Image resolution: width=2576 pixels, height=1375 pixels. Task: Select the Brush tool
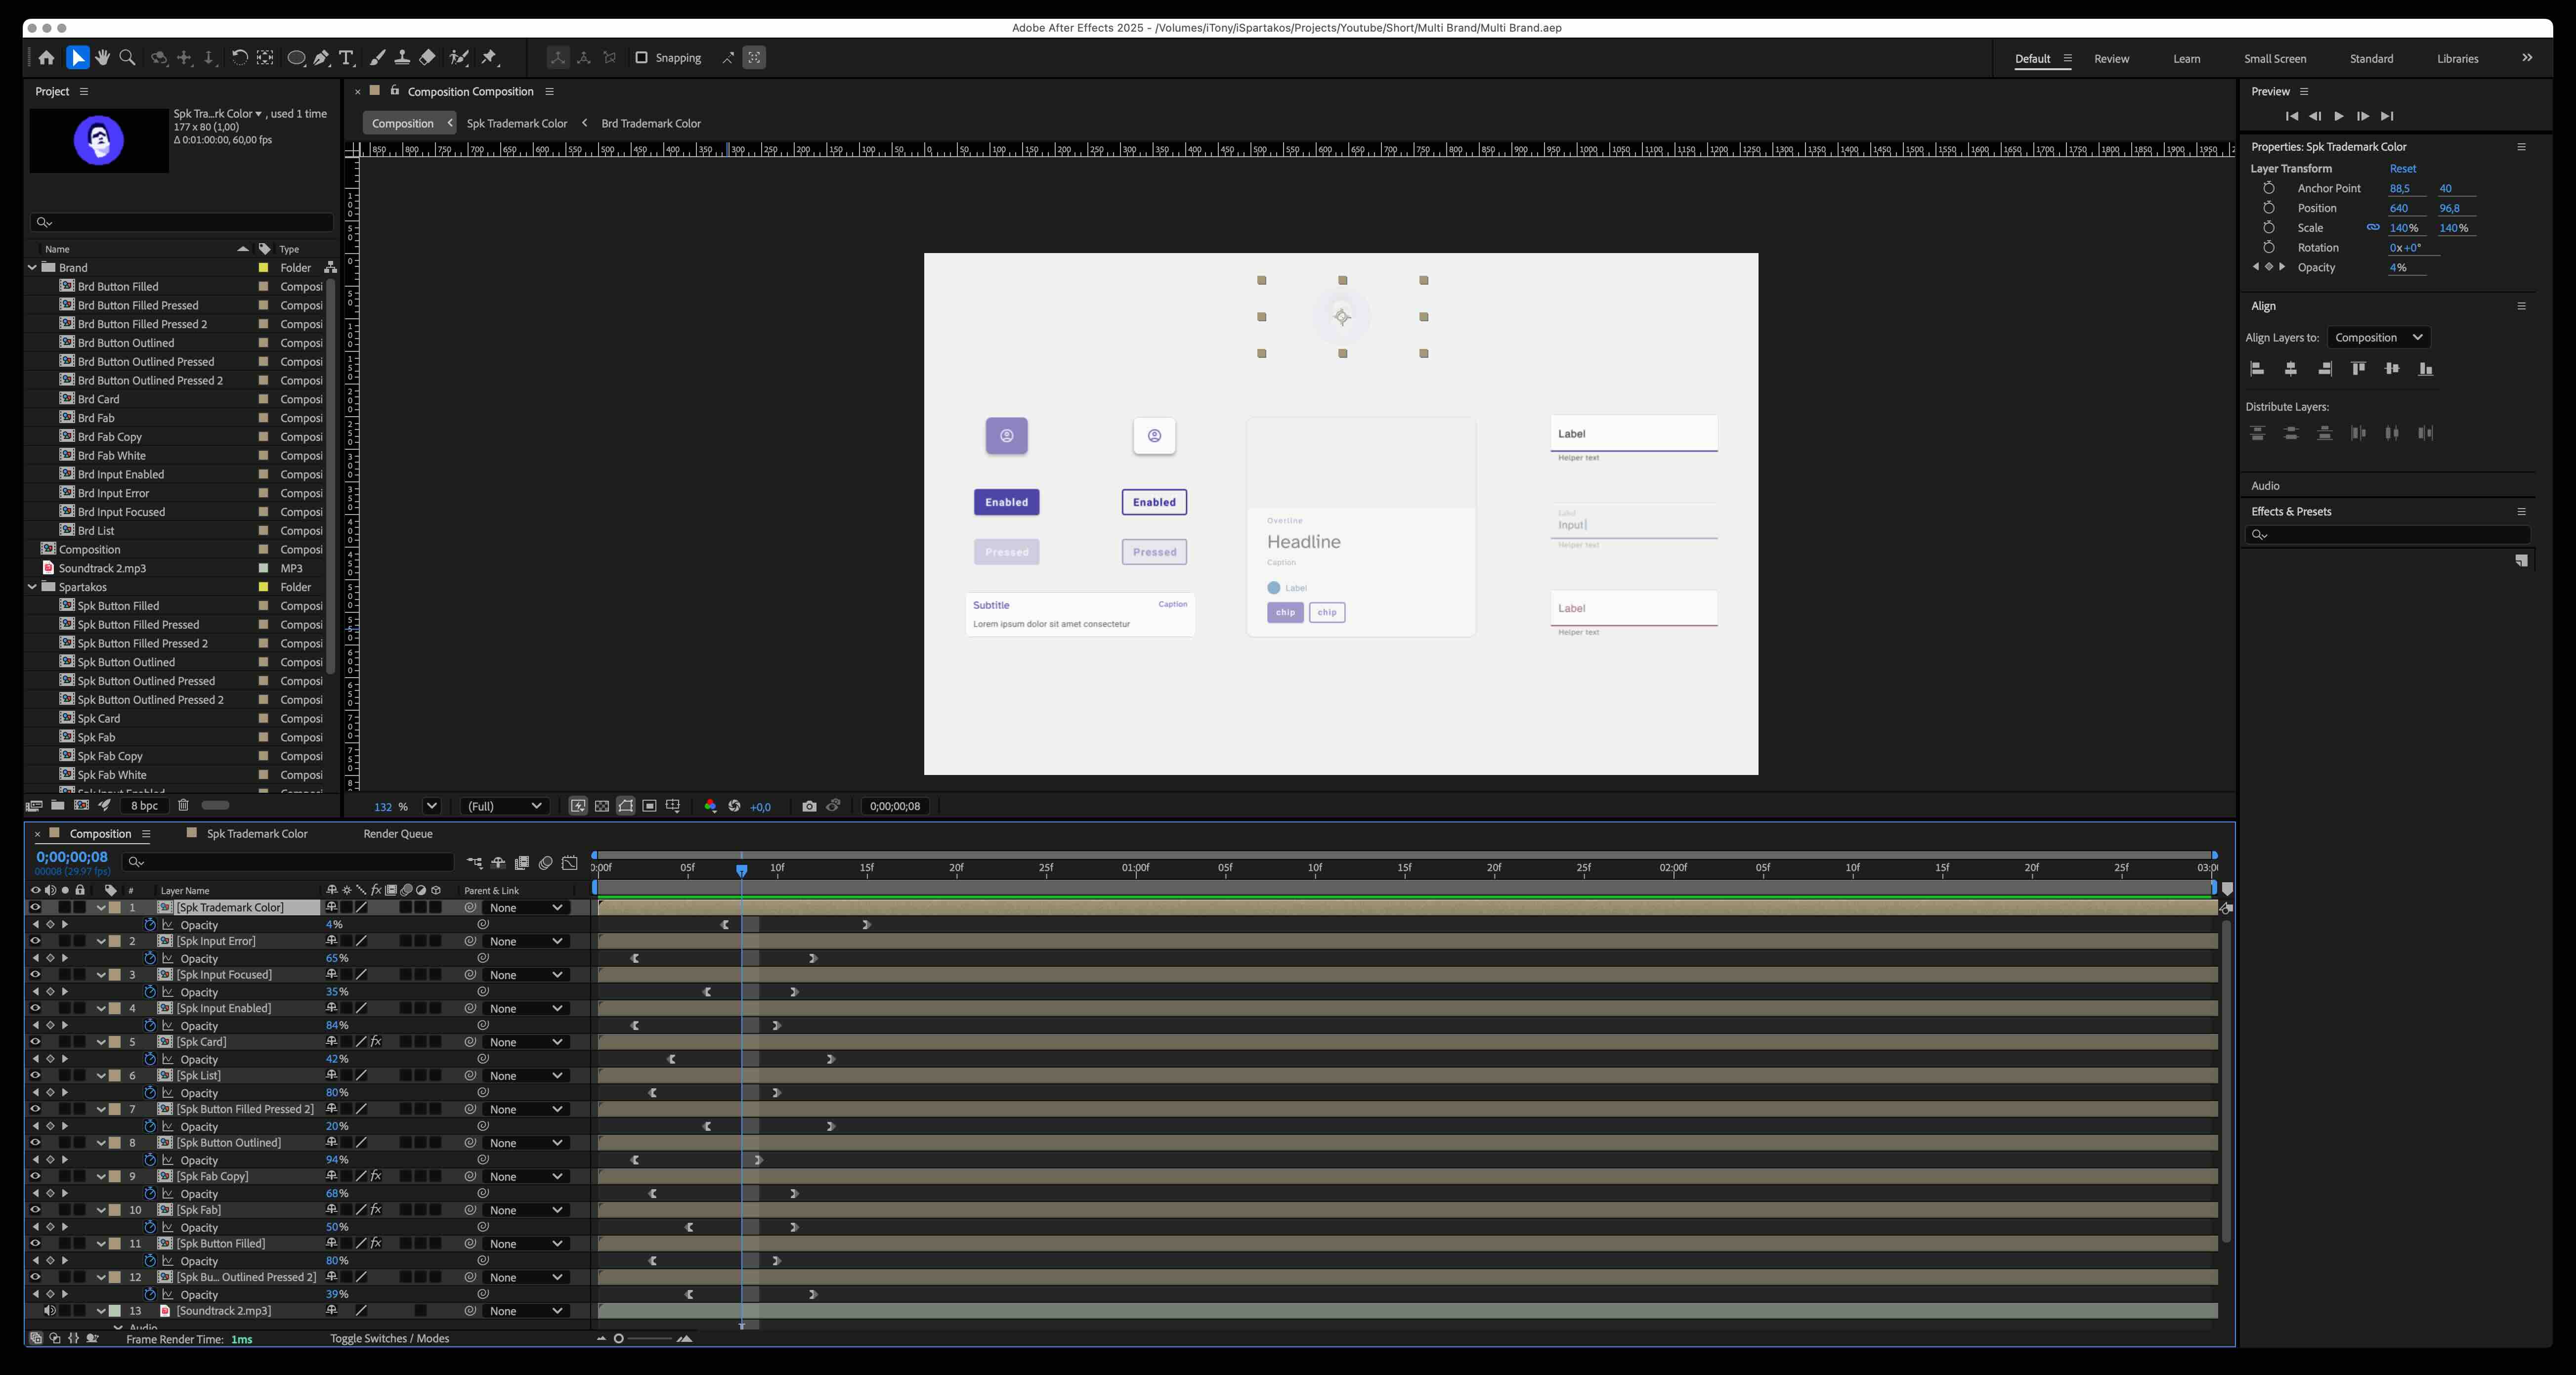[x=377, y=58]
